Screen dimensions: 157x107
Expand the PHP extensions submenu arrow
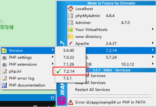click(53, 64)
